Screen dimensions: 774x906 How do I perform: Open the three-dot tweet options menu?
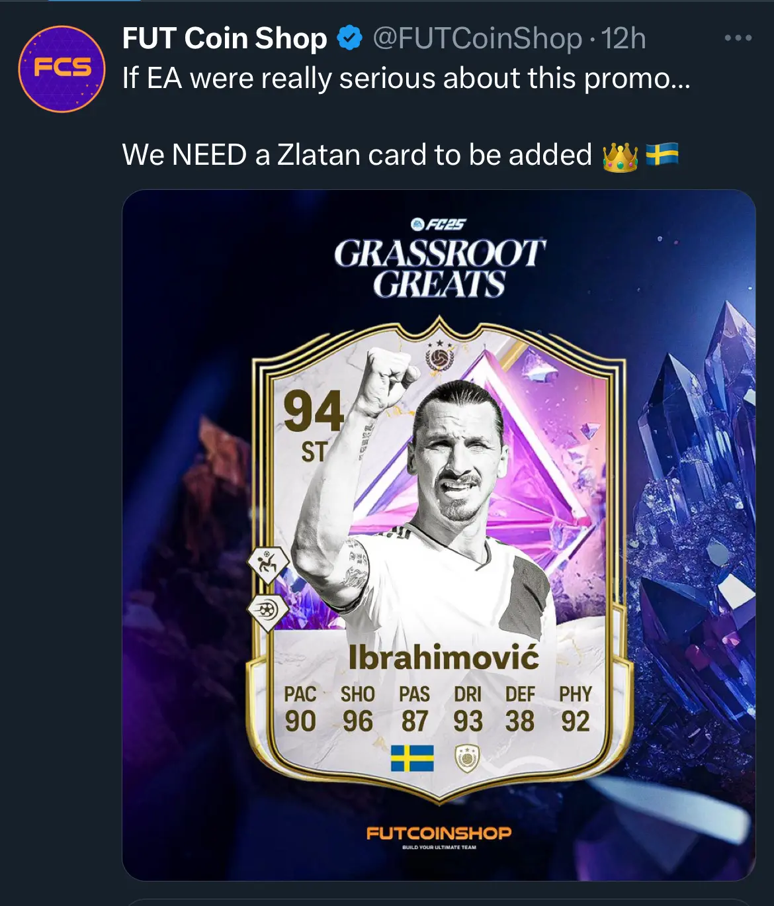(738, 38)
